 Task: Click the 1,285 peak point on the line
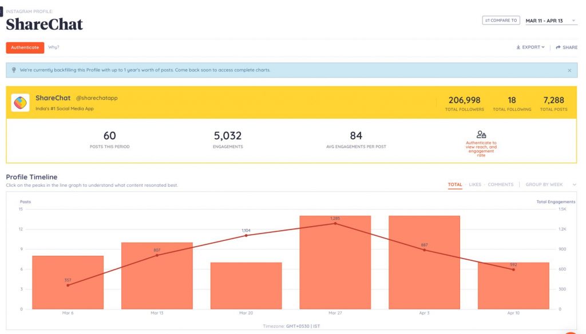335,223
